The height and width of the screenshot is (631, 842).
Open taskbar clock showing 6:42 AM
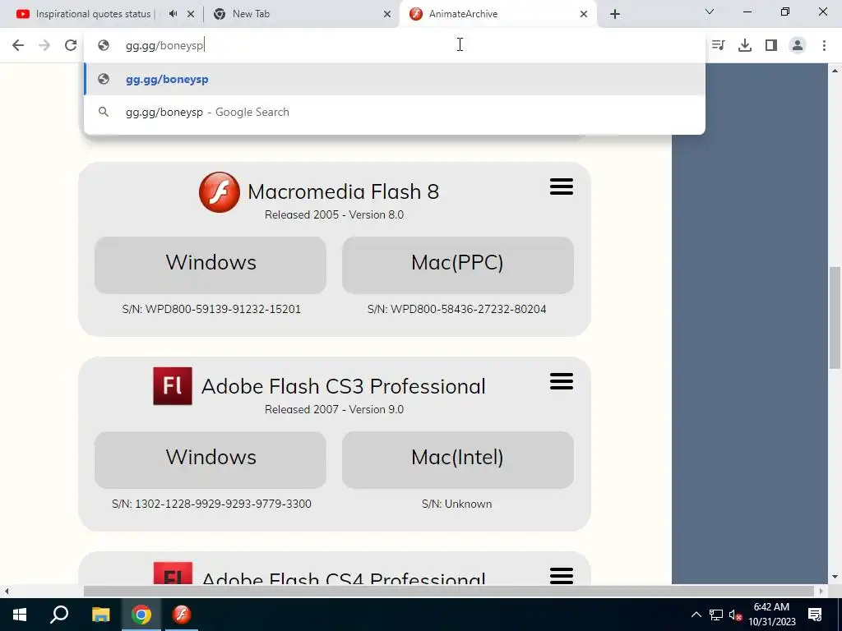click(771, 615)
